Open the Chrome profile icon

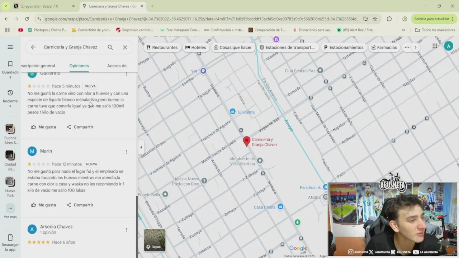(404, 19)
